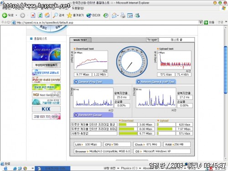Click the General Ping Test tab
The image size is (228, 171).
tap(93, 82)
